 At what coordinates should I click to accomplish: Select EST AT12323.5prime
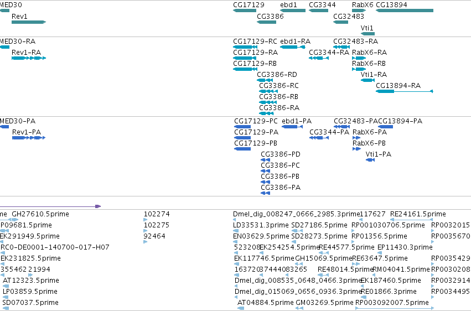click(30, 281)
